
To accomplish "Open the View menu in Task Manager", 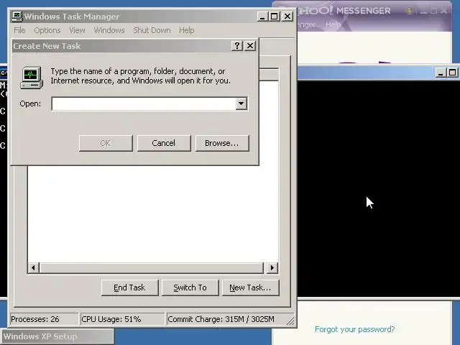I will pyautogui.click(x=77, y=30).
